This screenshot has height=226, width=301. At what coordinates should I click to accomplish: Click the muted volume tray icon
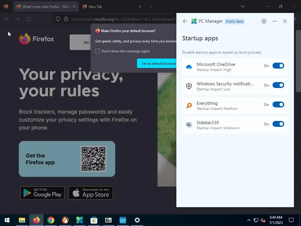coord(263,220)
